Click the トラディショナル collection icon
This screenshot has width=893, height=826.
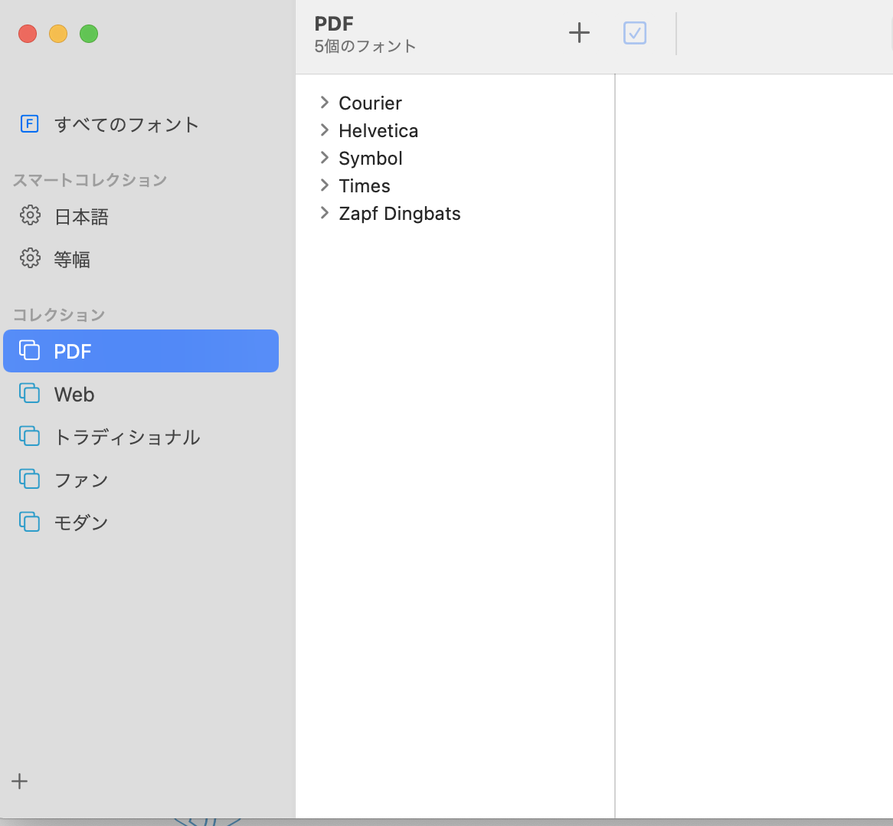click(29, 437)
